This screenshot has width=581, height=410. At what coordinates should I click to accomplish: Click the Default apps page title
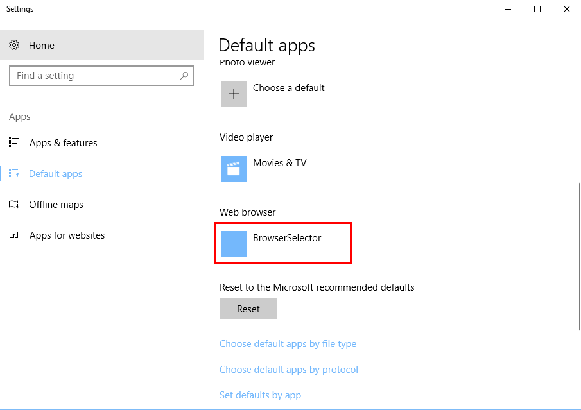tap(267, 46)
